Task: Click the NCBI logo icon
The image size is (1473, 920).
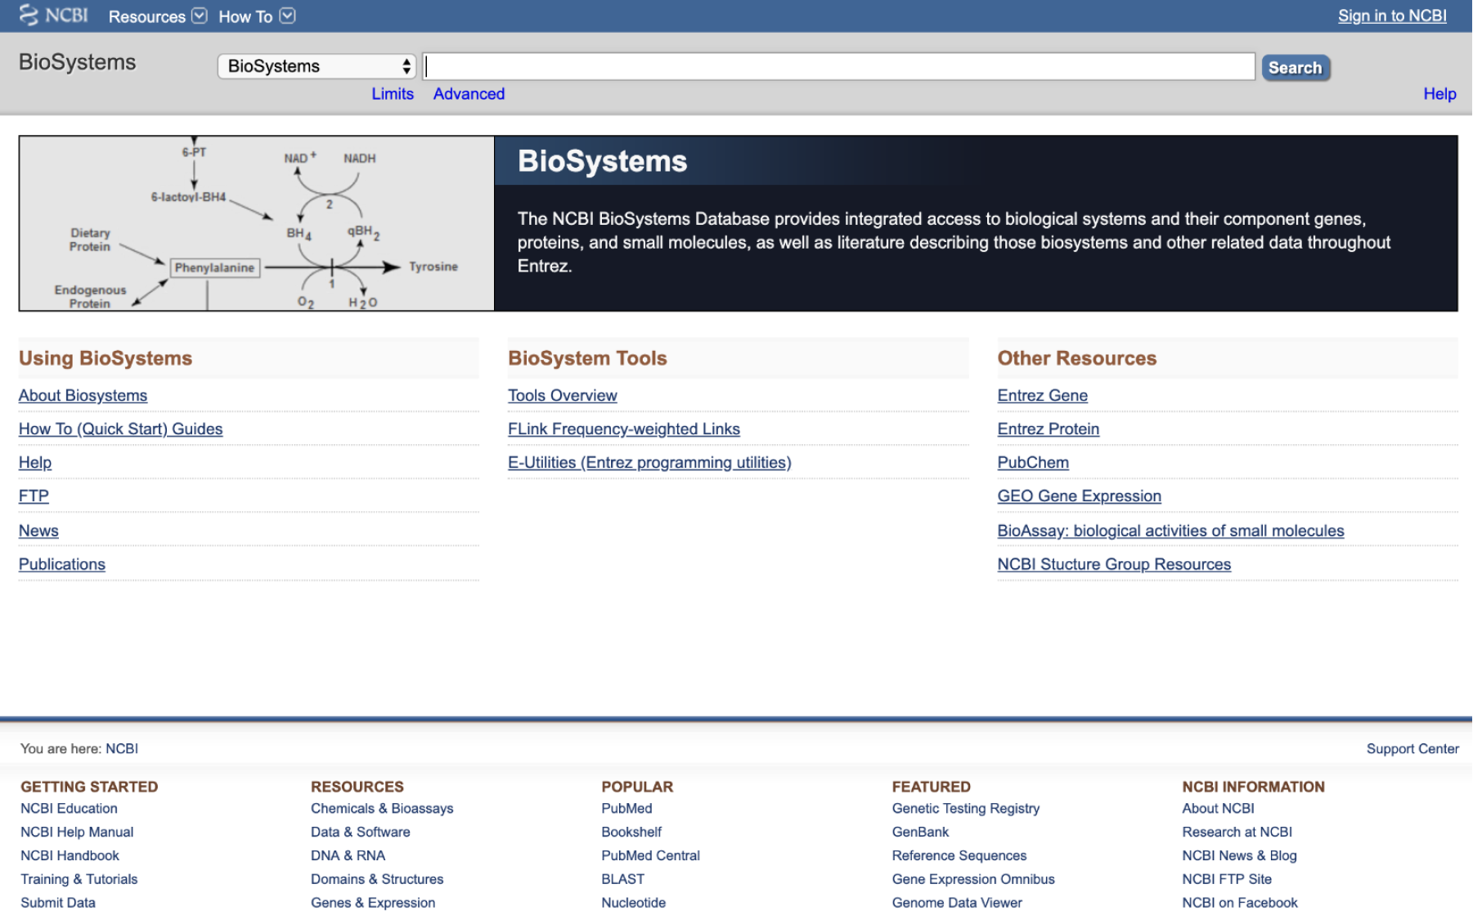Action: pyautogui.click(x=53, y=16)
